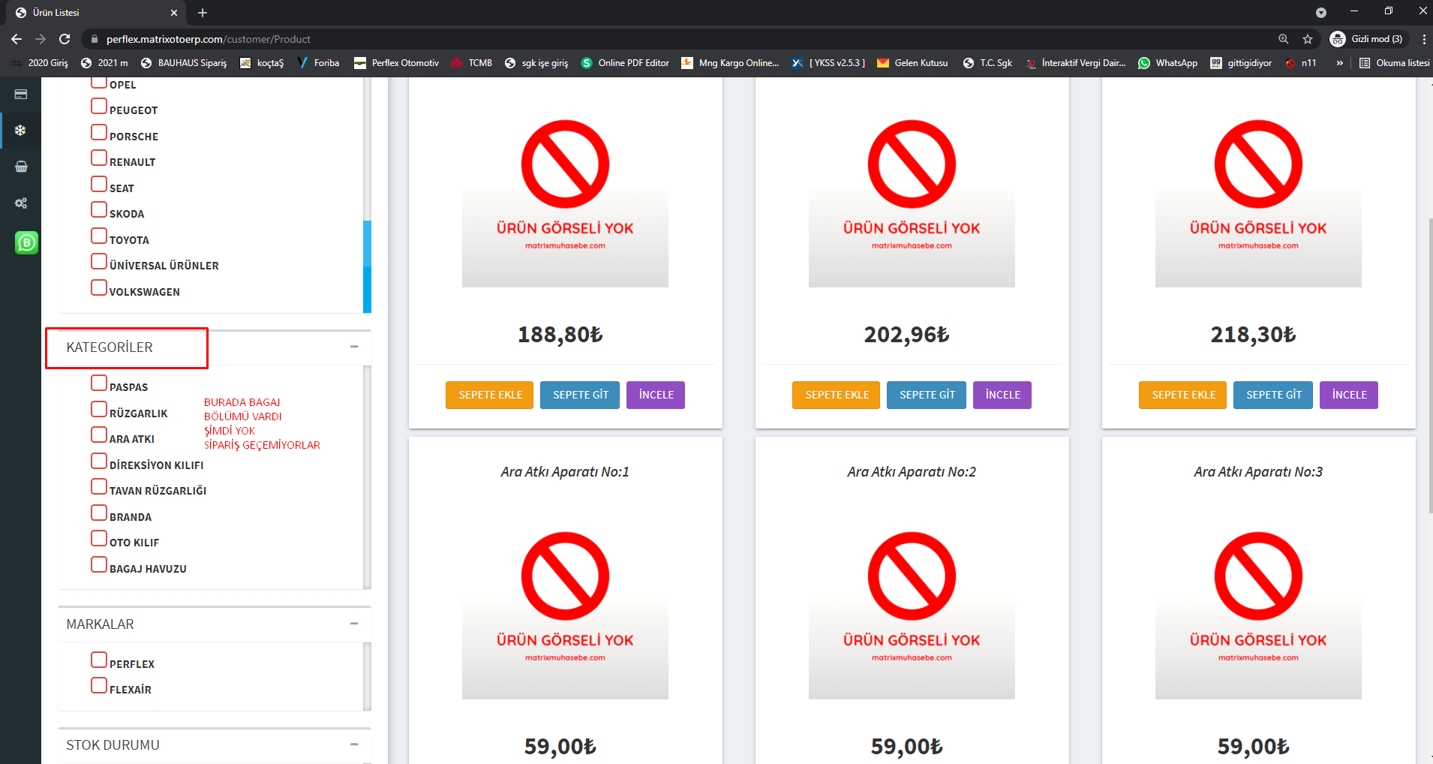Open the TCMB bookmark
Image resolution: width=1433 pixels, height=764 pixels.
[472, 63]
